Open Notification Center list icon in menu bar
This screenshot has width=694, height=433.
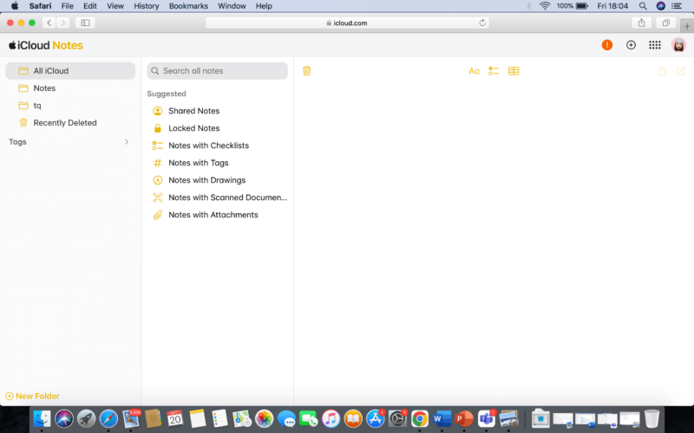tap(677, 6)
